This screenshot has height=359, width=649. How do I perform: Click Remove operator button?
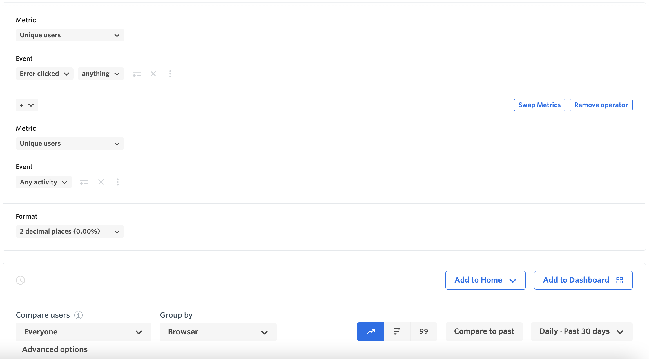pos(601,105)
